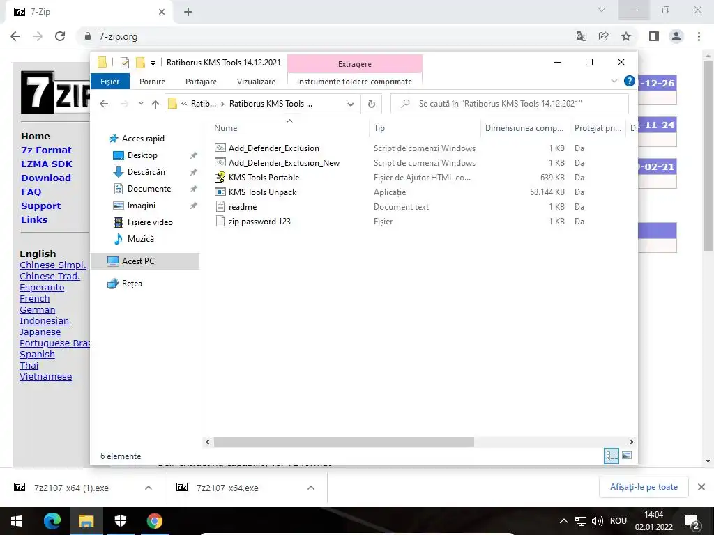Open Desktop in the Explorer sidebar
The image size is (714, 535).
pyautogui.click(x=142, y=155)
